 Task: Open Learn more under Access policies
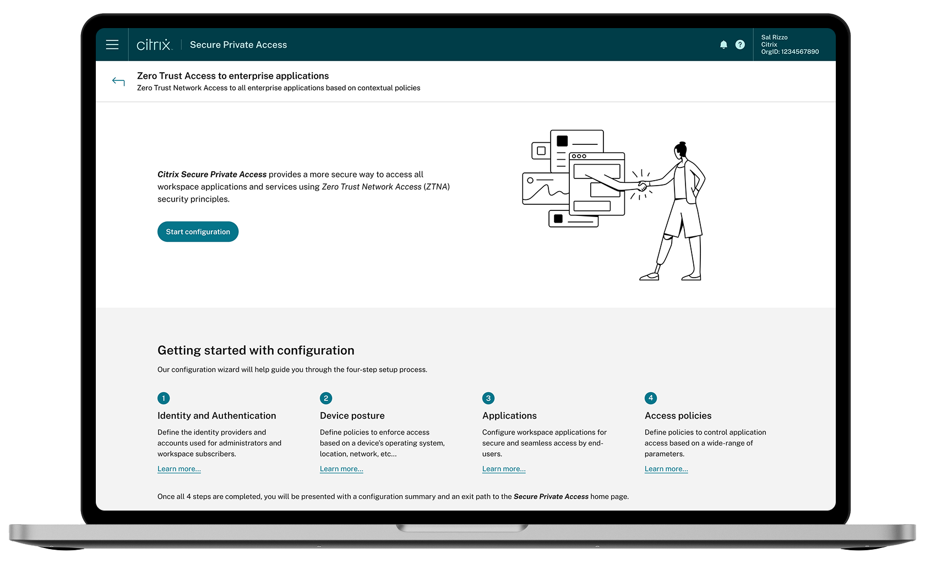tap(666, 469)
